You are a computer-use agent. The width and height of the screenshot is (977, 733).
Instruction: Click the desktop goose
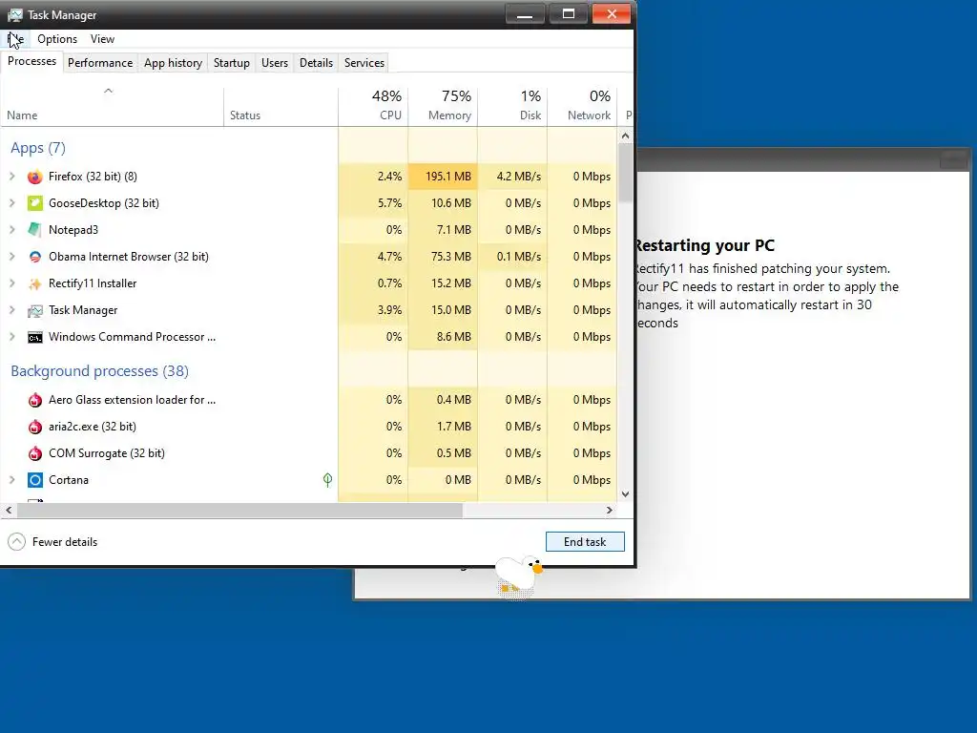pos(517,576)
